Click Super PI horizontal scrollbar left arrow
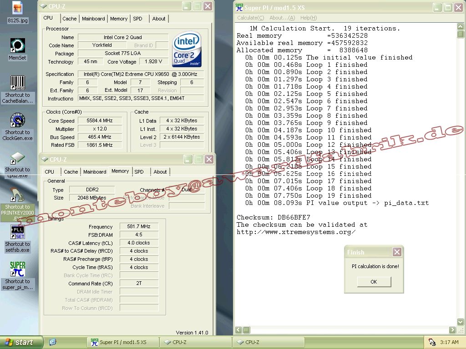The width and height of the screenshot is (466, 349). [238, 330]
